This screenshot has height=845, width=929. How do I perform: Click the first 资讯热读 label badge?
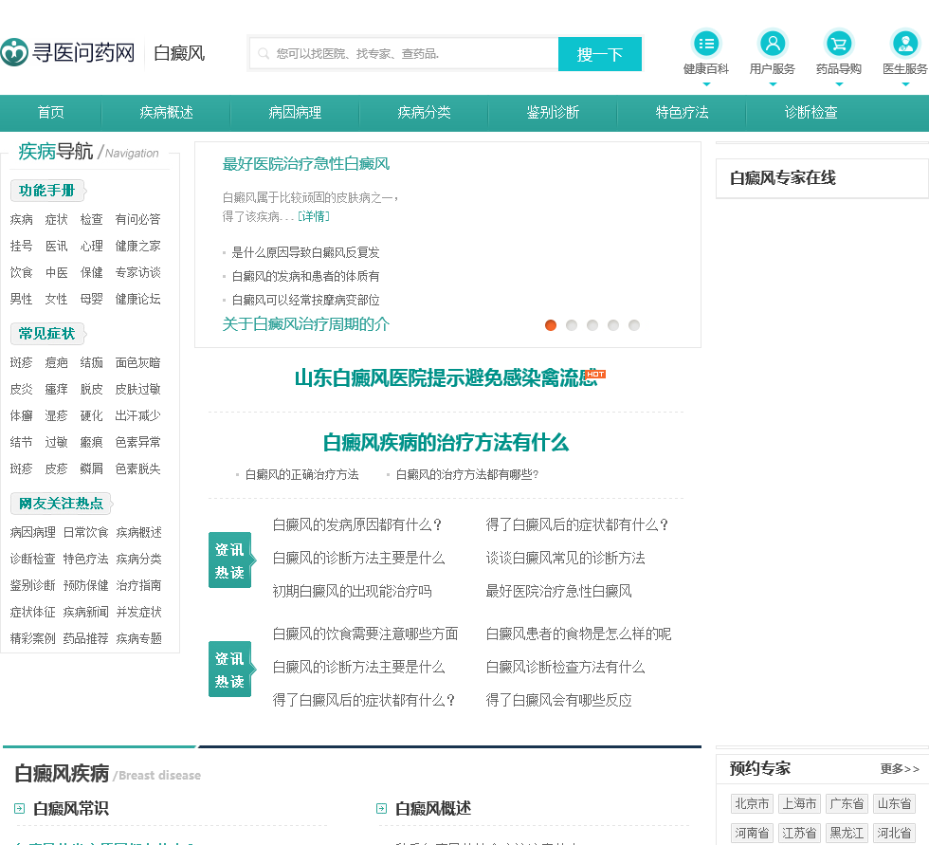pyautogui.click(x=229, y=560)
